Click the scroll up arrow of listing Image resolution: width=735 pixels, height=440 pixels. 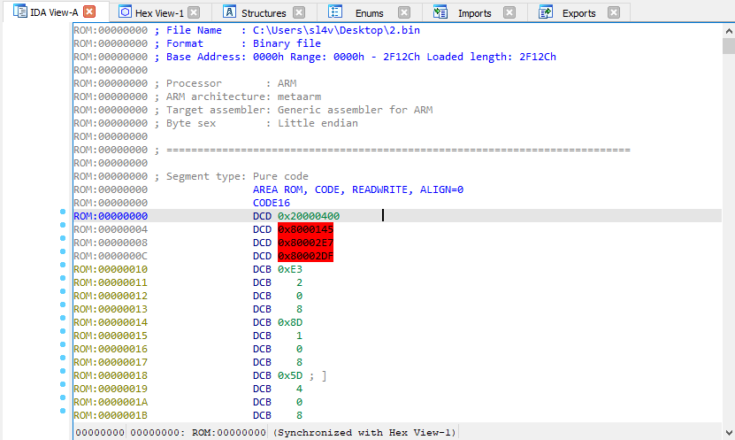pyautogui.click(x=729, y=31)
